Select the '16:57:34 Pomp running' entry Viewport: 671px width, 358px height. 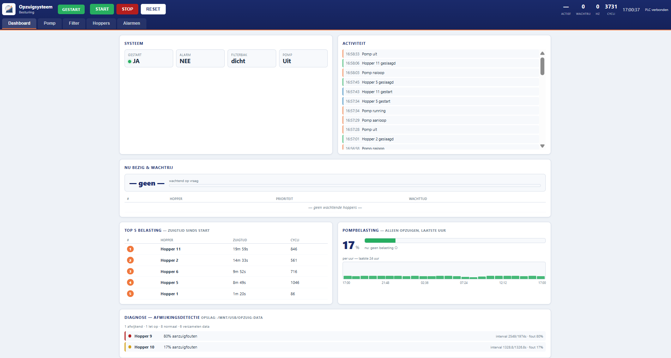pos(441,111)
